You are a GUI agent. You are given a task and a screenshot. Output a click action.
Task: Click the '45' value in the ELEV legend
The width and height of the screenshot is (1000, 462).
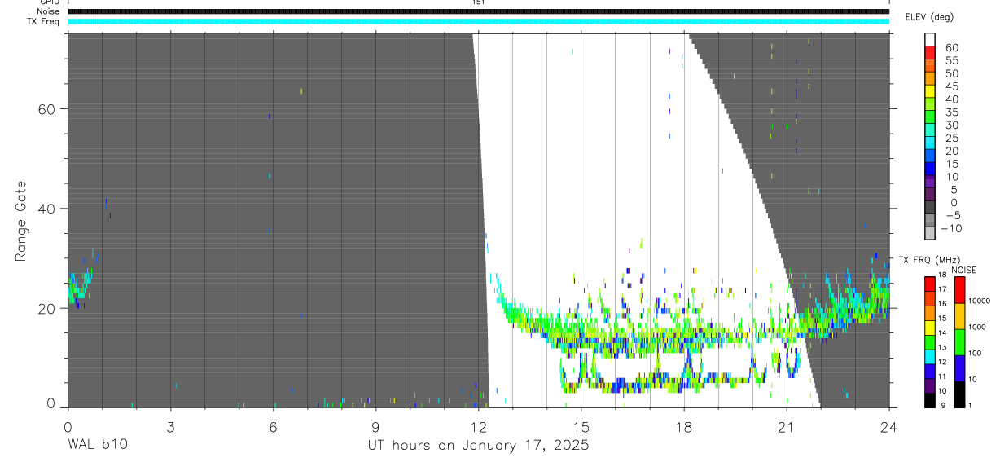click(x=952, y=86)
